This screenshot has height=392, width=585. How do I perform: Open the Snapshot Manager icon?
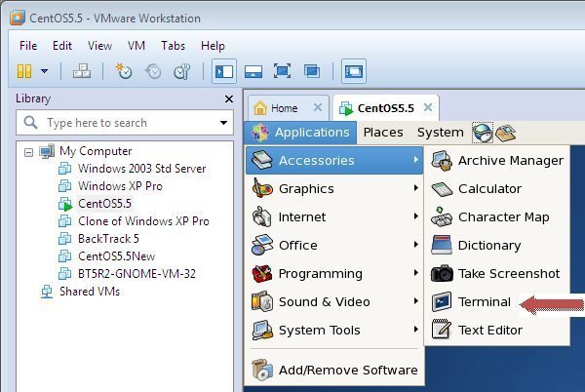181,71
